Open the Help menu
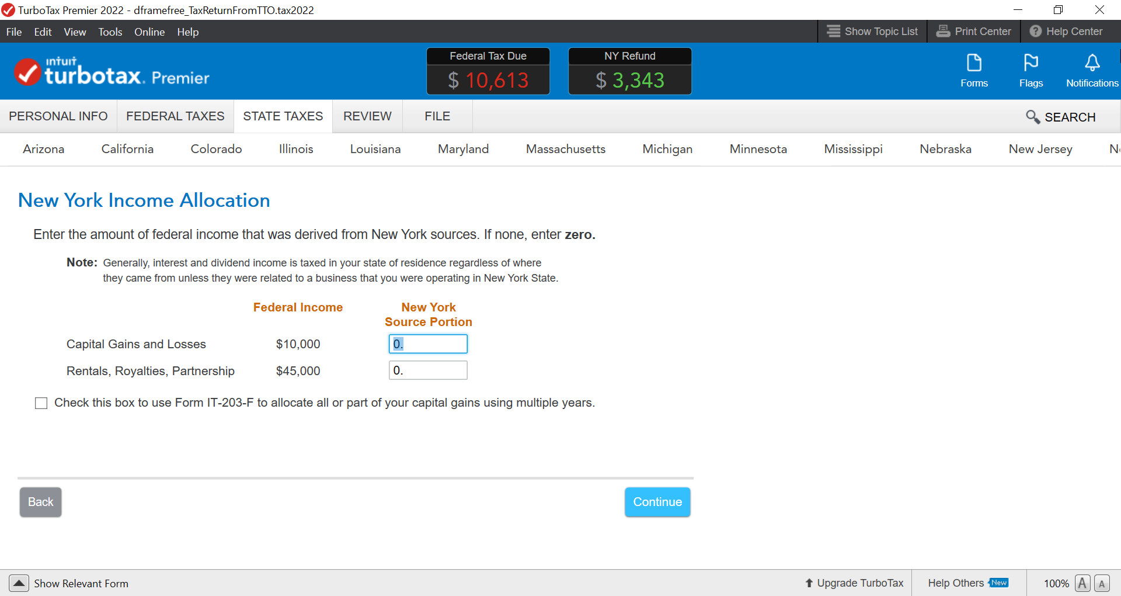The image size is (1121, 596). pyautogui.click(x=188, y=32)
